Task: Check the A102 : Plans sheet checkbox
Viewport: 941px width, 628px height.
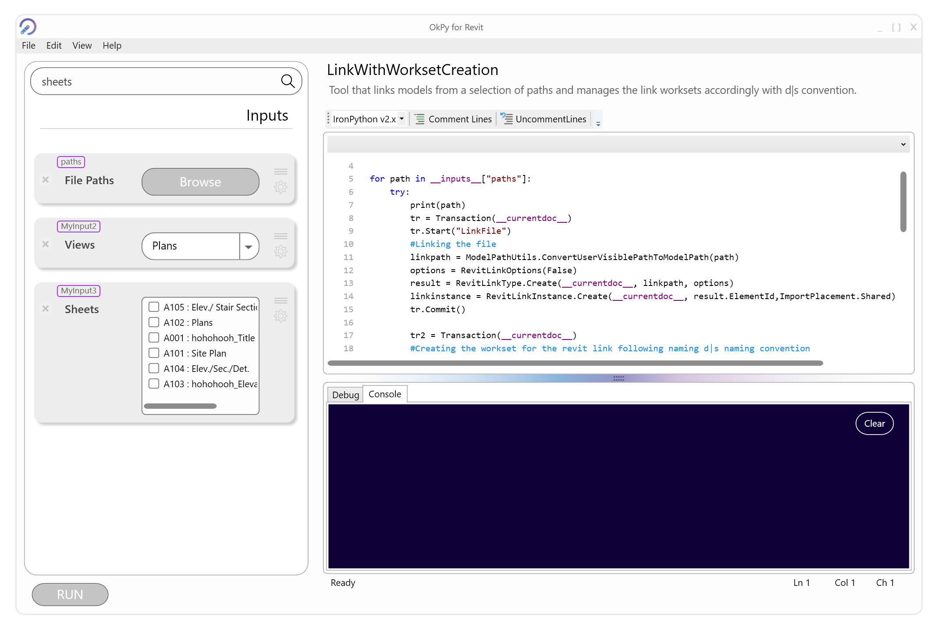Action: coord(154,322)
